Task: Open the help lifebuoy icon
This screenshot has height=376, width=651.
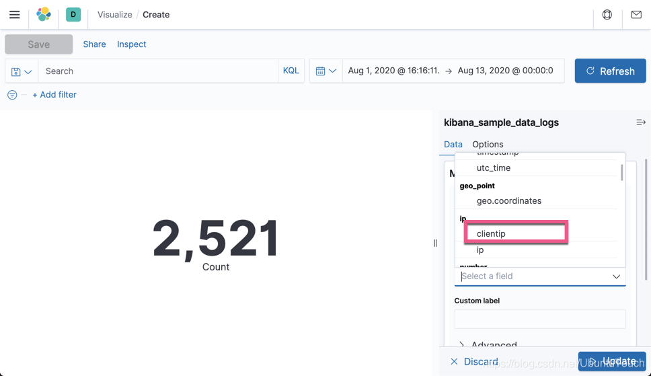Action: [607, 15]
